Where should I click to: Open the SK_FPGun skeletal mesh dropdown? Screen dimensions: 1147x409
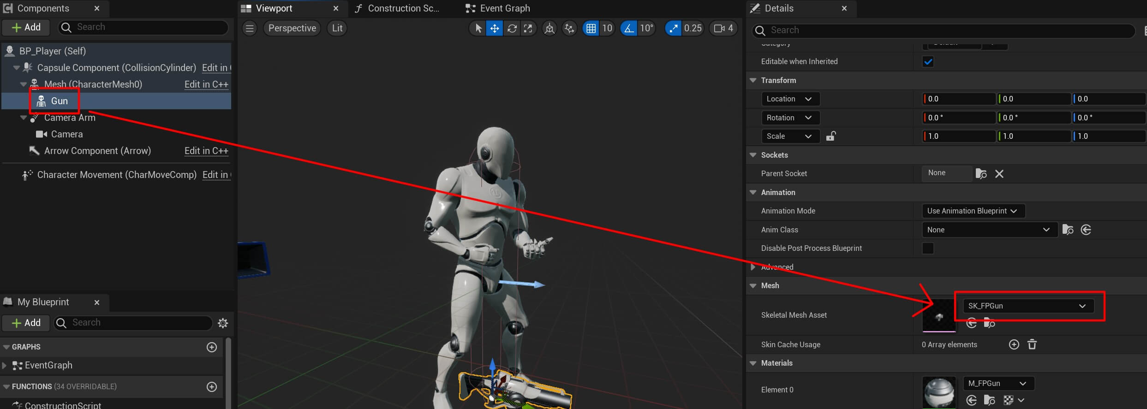(1028, 306)
